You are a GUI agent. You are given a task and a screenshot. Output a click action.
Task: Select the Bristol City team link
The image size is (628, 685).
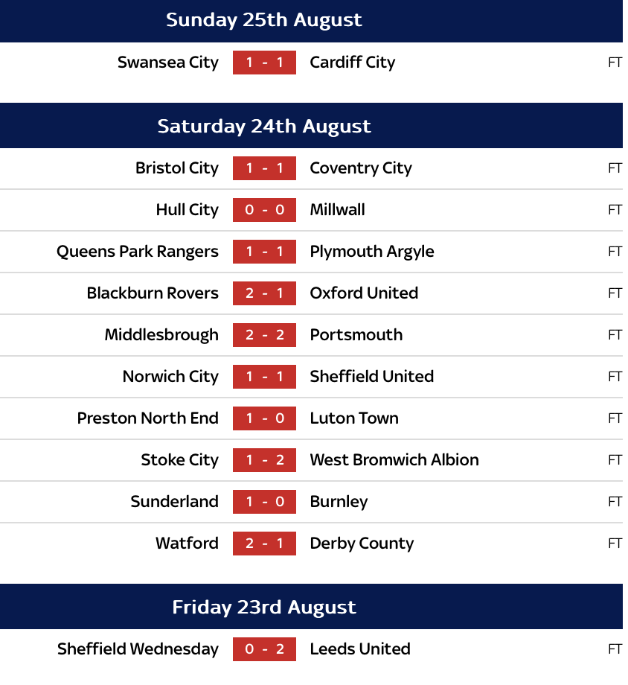177,168
